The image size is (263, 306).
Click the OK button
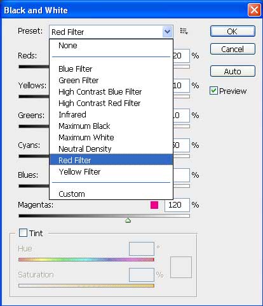(233, 31)
